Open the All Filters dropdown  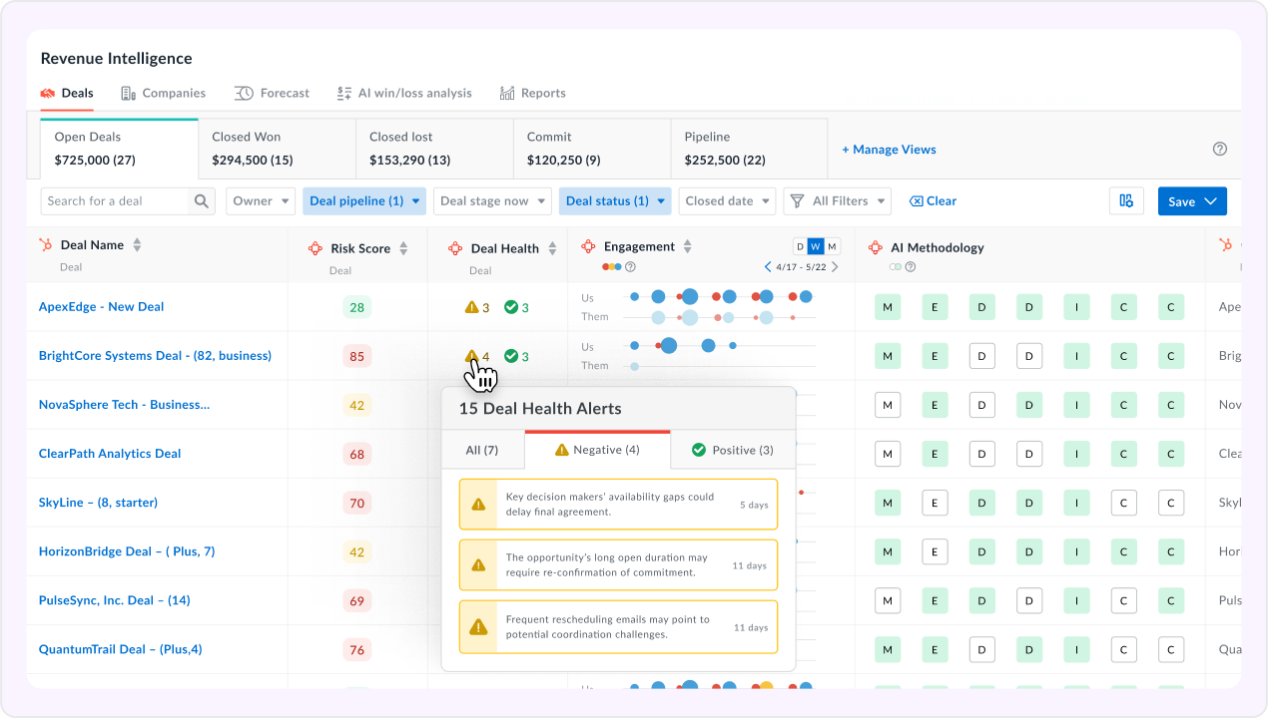[837, 200]
